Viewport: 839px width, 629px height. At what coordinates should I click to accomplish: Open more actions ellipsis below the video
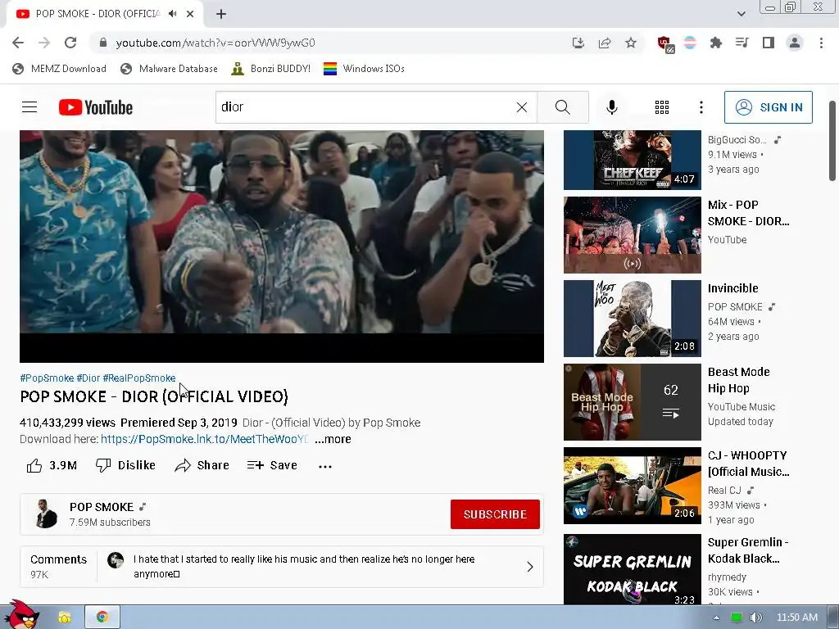[324, 466]
